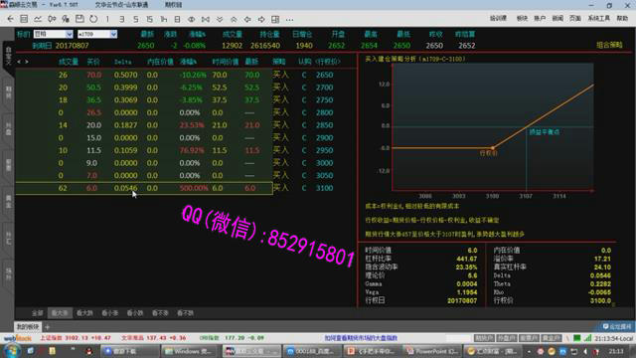The height and width of the screenshot is (358, 636).
Task: Select the 15-minute period toolbar button
Action: pos(150,19)
